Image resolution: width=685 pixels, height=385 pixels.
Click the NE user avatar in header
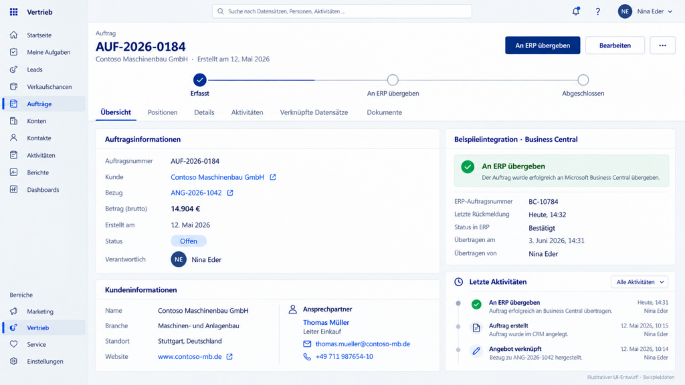coord(625,11)
